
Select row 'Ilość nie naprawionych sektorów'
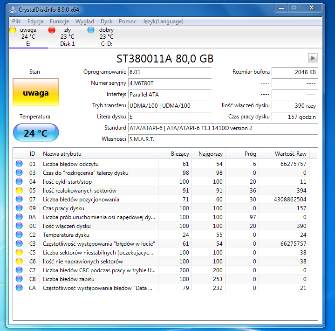162,261
